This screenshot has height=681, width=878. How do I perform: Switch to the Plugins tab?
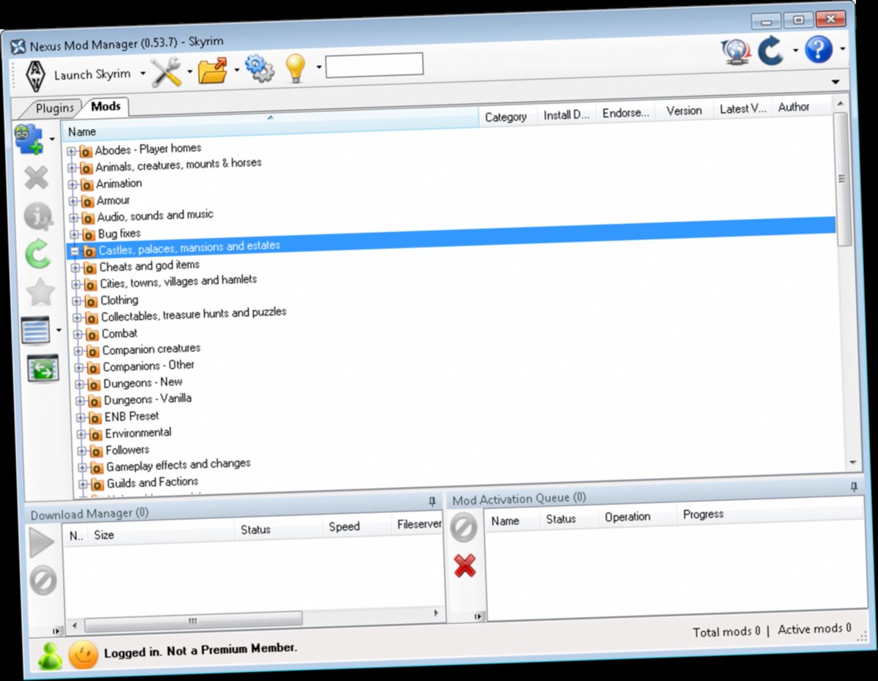click(55, 108)
